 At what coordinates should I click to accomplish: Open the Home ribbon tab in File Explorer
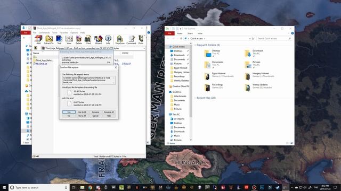coord(180,33)
